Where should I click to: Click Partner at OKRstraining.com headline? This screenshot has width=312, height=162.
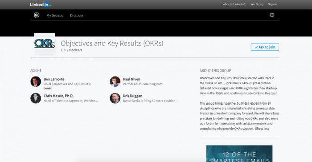tap(143, 84)
